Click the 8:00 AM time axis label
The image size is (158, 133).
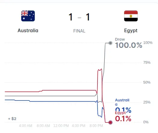tap(43, 126)
